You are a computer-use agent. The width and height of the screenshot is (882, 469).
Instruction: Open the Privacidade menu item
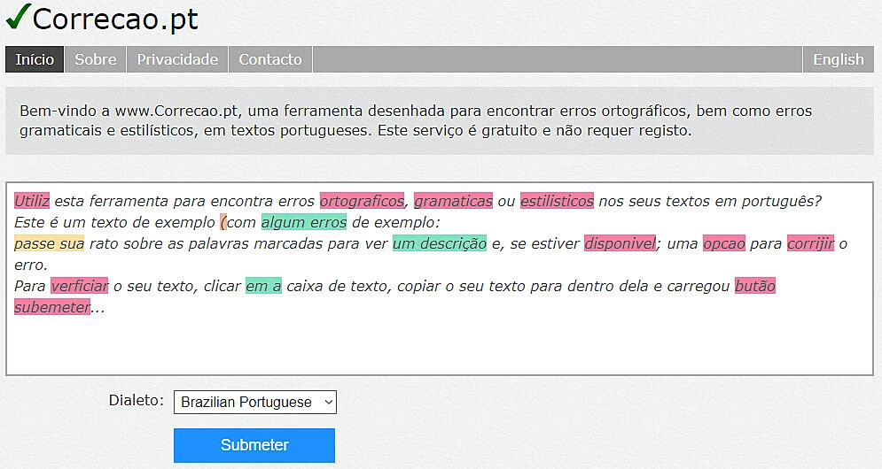177,59
